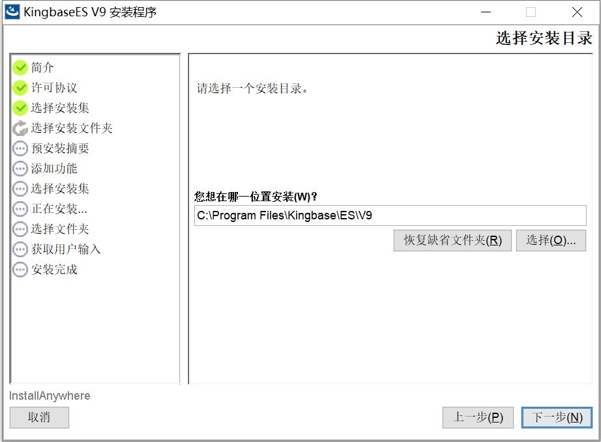
Task: Click the KingbaseES logo in title bar
Action: (12, 12)
